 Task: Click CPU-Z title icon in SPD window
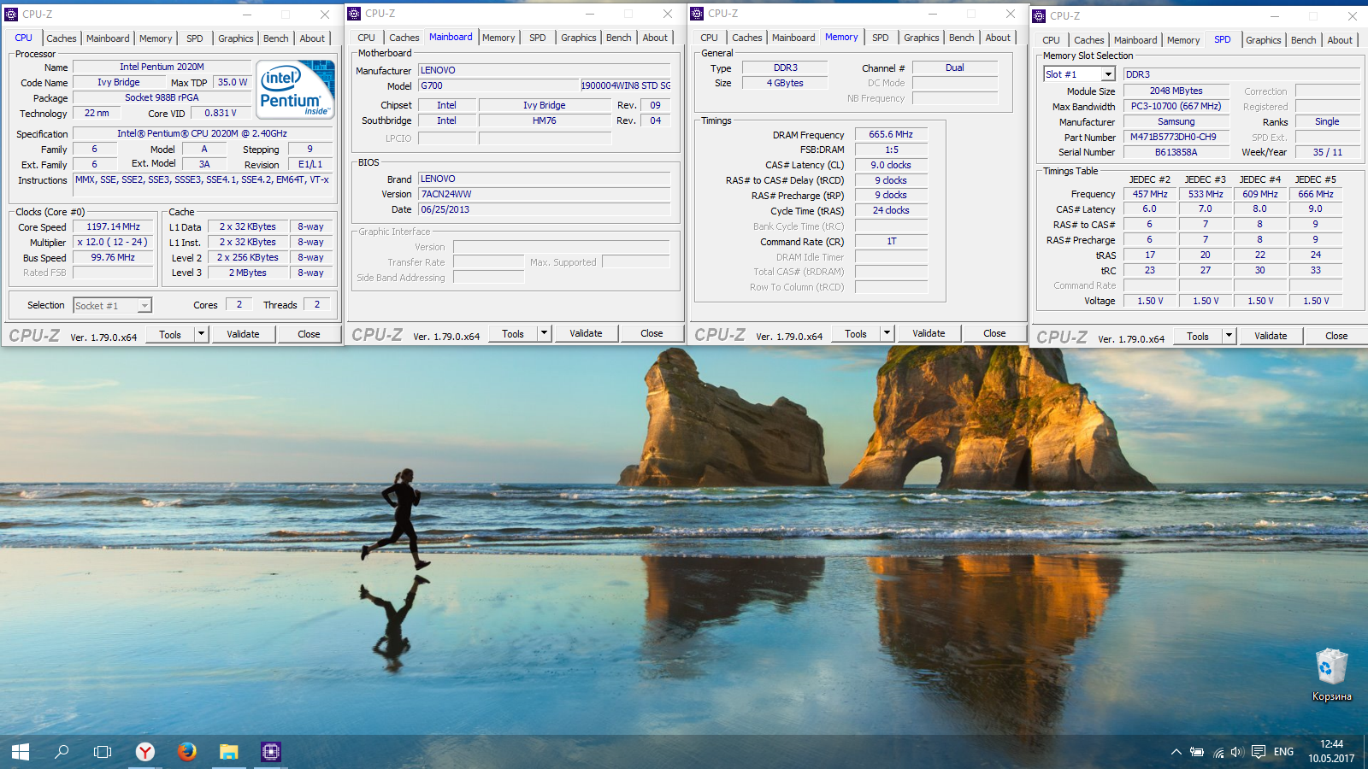click(1039, 15)
